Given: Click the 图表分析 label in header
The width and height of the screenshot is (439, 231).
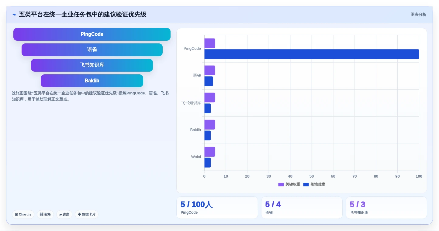Looking at the screenshot, I should click(x=418, y=15).
